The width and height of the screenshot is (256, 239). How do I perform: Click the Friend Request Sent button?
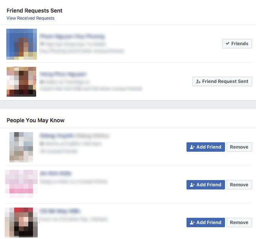pos(222,81)
